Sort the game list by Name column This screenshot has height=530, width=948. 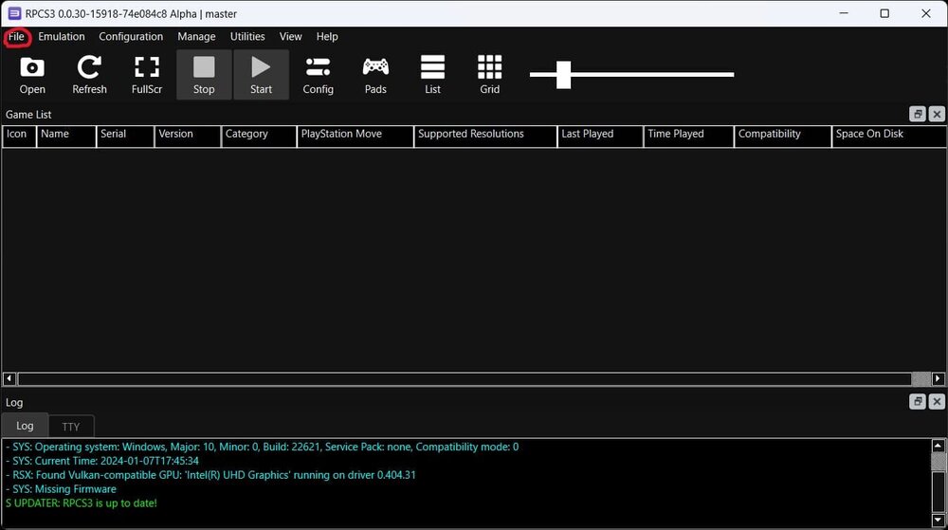pos(65,135)
